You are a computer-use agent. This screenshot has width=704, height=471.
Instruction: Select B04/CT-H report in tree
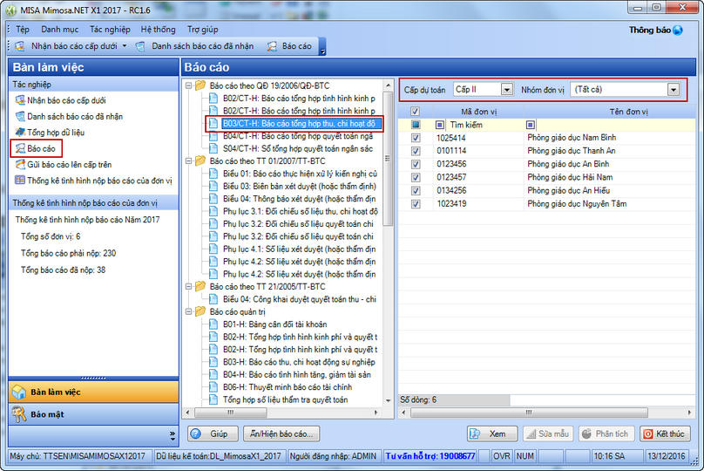tap(298, 136)
